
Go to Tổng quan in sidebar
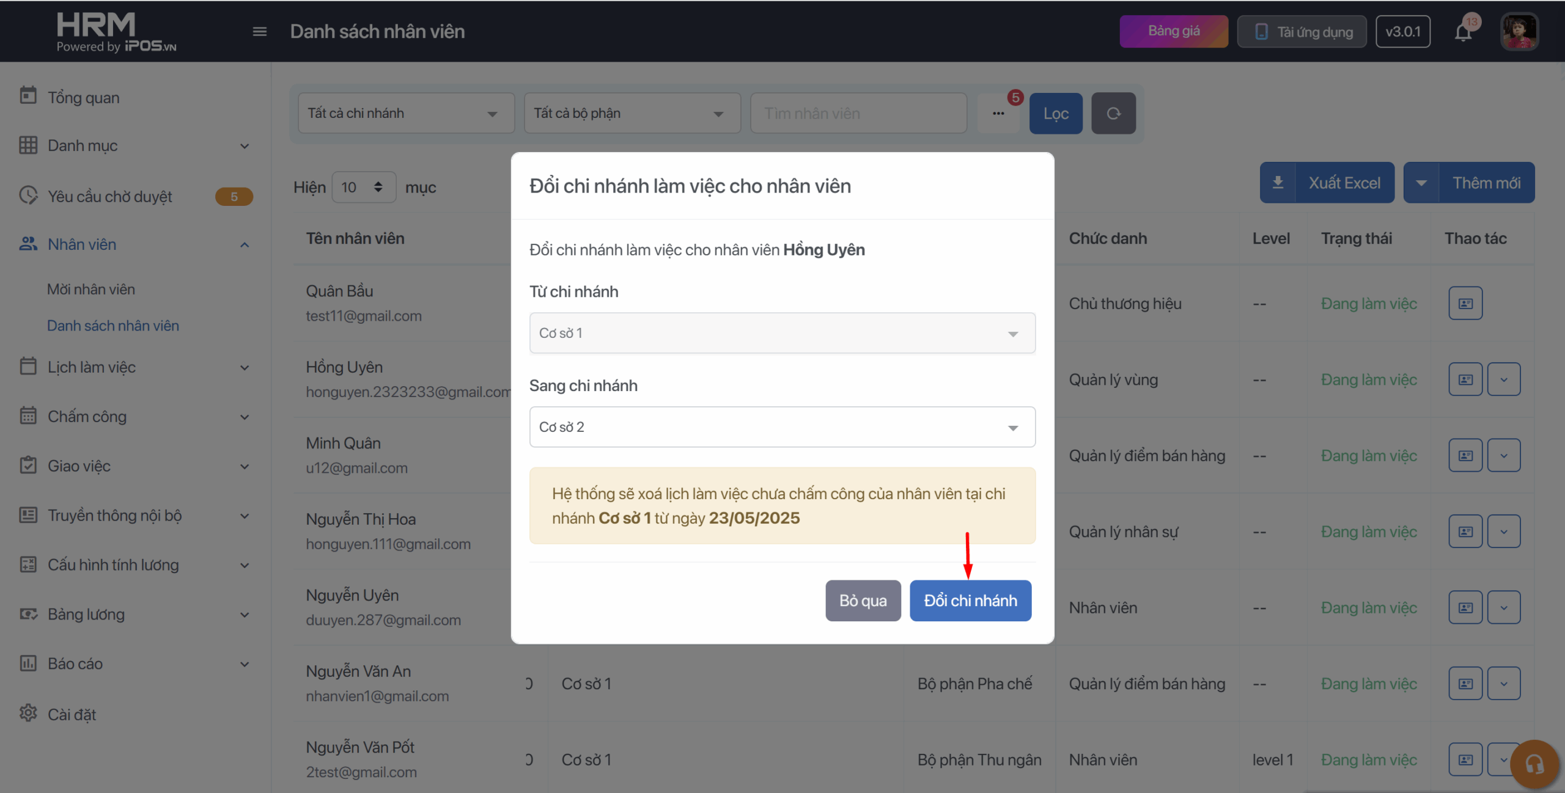pyautogui.click(x=84, y=98)
